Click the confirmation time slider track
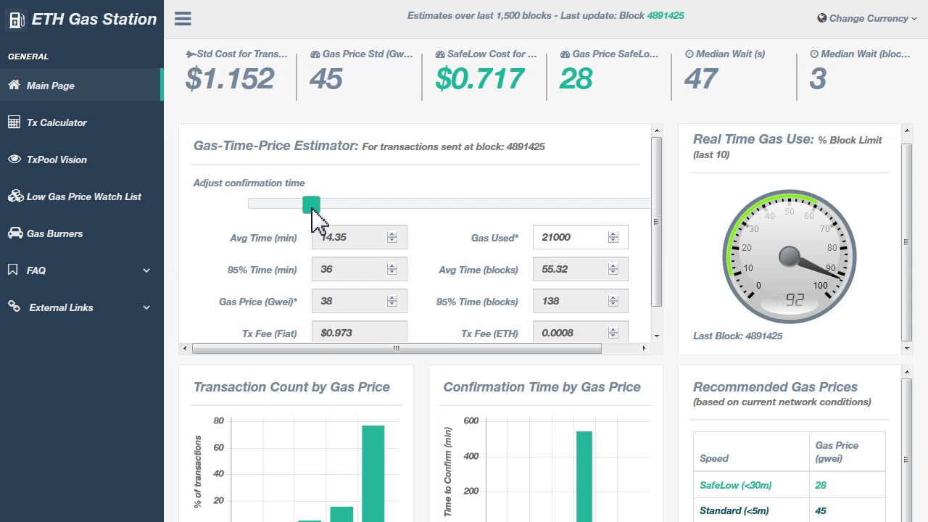Viewport: 928px width, 522px height. click(x=449, y=204)
